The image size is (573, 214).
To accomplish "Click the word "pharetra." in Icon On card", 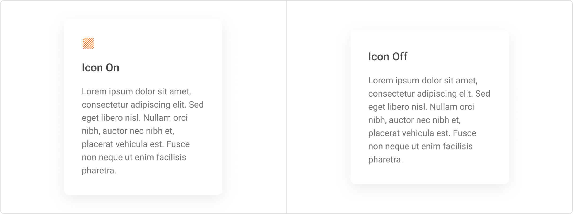I will click(99, 171).
